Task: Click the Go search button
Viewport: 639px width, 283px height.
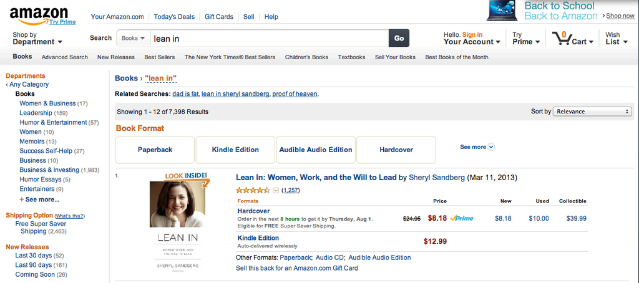Action: point(399,38)
